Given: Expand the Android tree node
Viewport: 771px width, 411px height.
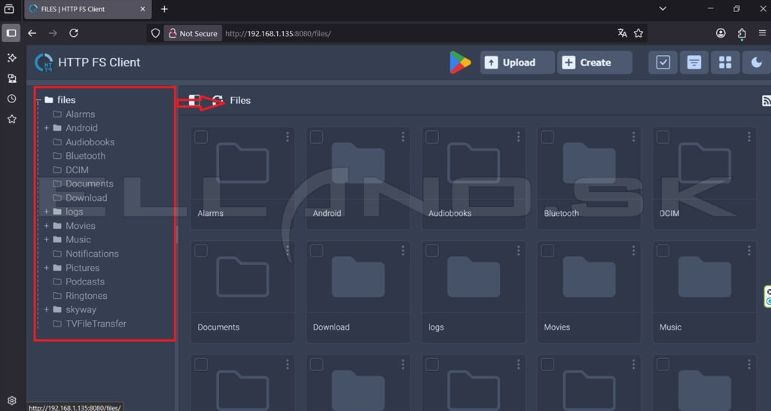Looking at the screenshot, I should tap(46, 128).
